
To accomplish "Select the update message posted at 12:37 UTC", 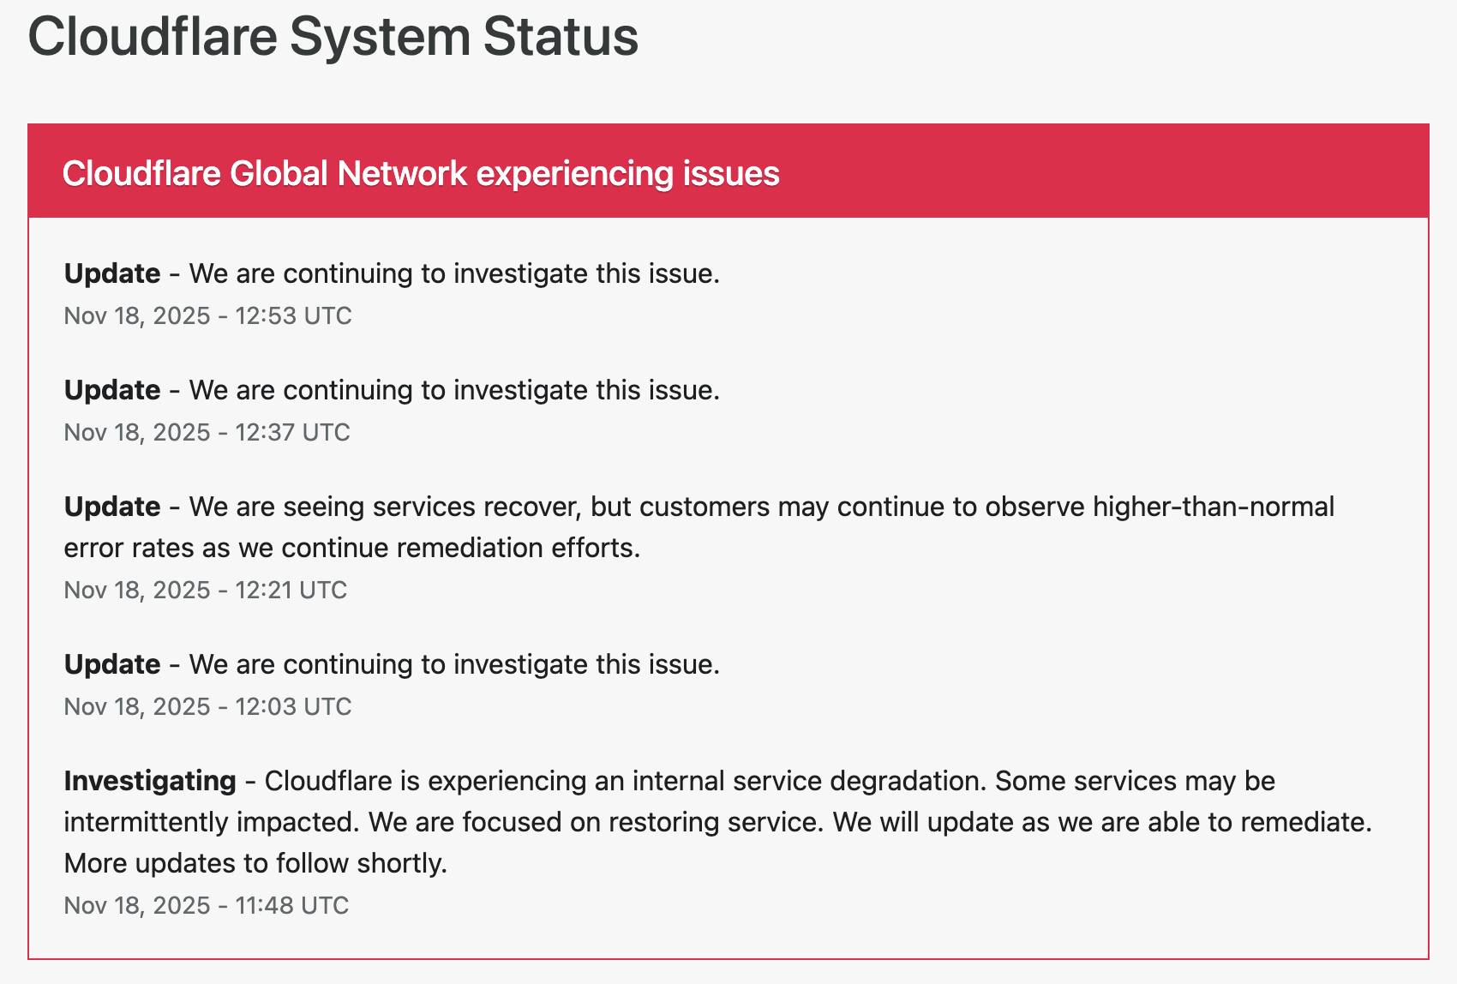I will (454, 390).
